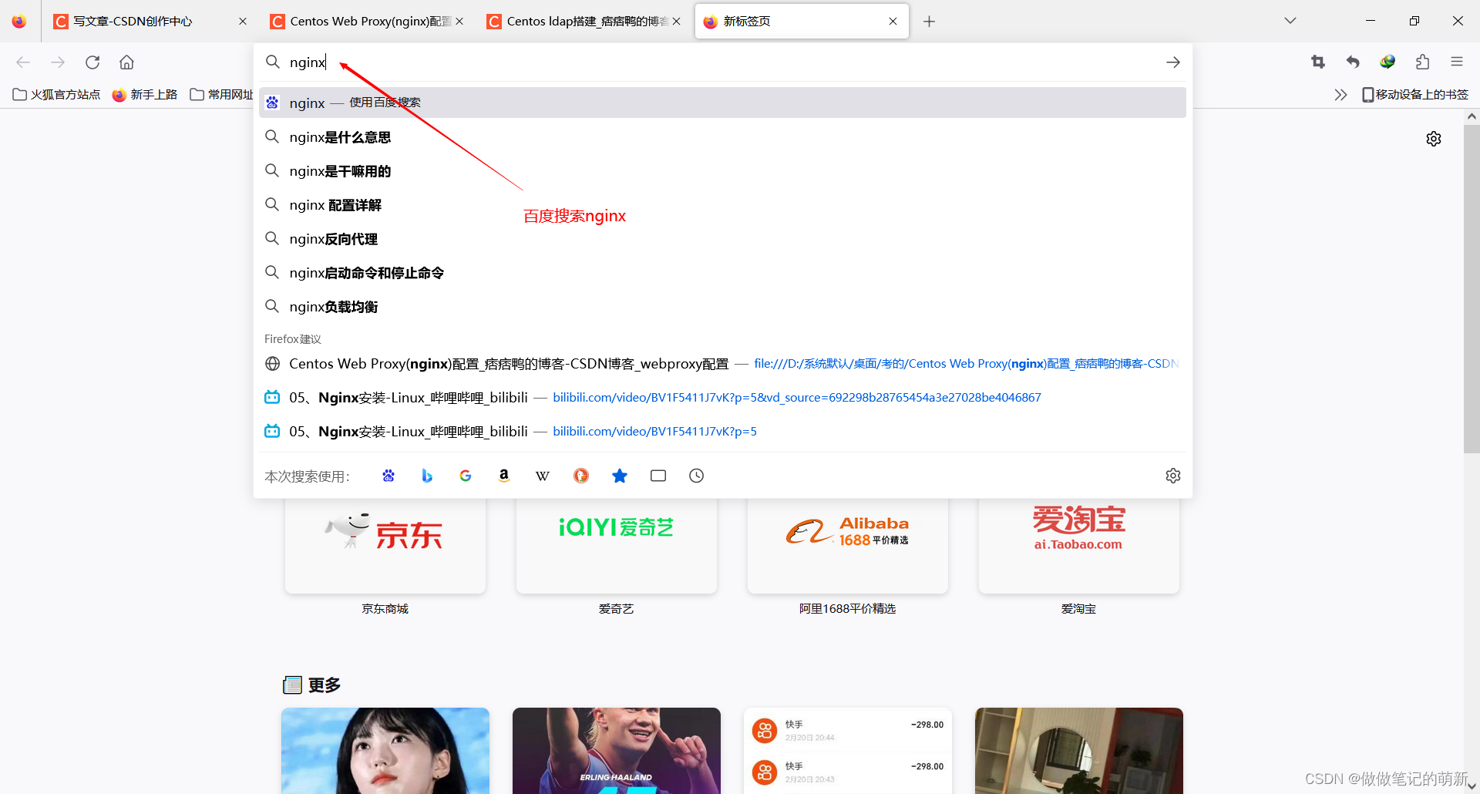Screen dimensions: 1480x794
Task: Click the go arrow in the address bar
Action: tap(1172, 62)
